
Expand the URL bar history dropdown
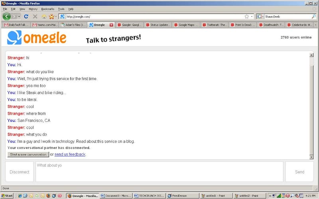(252, 17)
